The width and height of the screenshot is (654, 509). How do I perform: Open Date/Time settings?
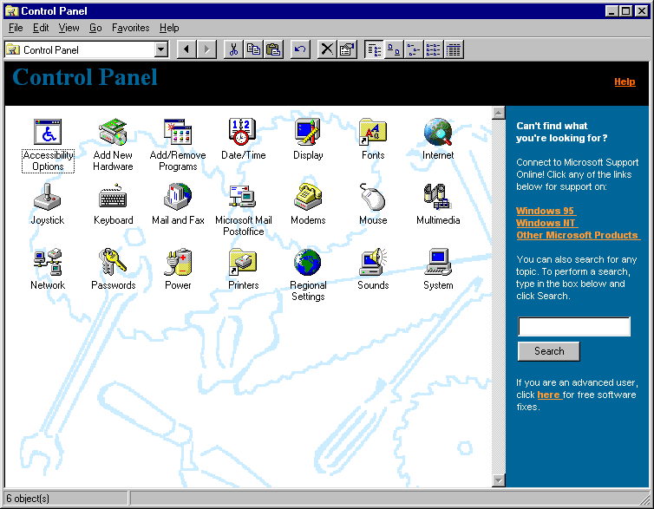tap(242, 132)
